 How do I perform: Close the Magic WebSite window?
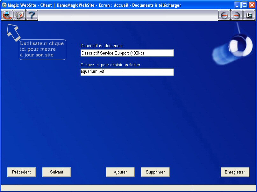(252, 5)
